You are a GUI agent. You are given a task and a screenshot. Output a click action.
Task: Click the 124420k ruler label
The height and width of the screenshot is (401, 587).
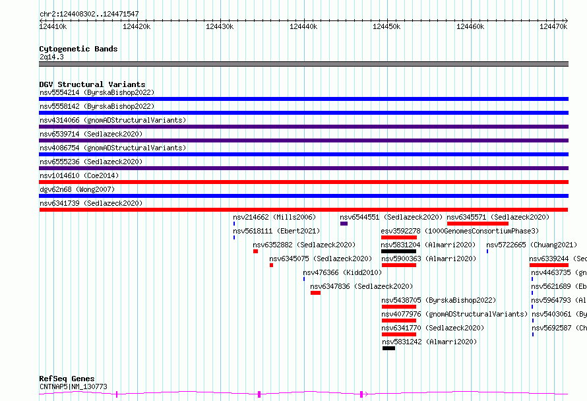point(137,26)
